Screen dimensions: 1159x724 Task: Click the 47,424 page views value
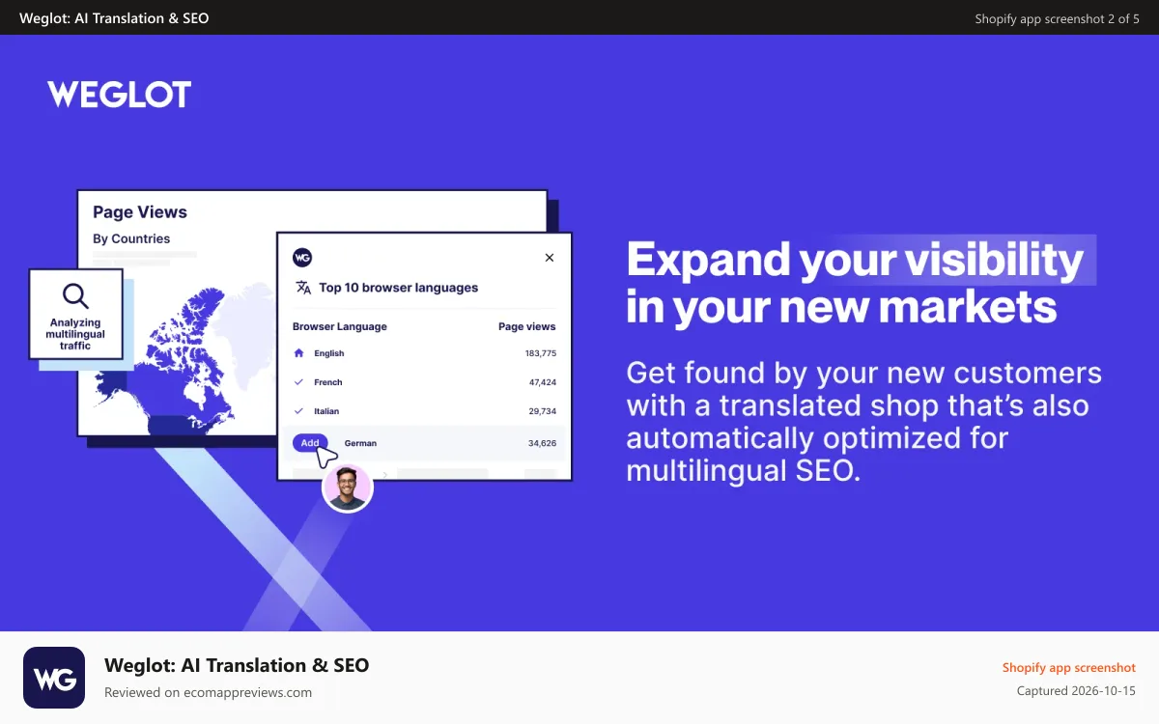pyautogui.click(x=543, y=382)
